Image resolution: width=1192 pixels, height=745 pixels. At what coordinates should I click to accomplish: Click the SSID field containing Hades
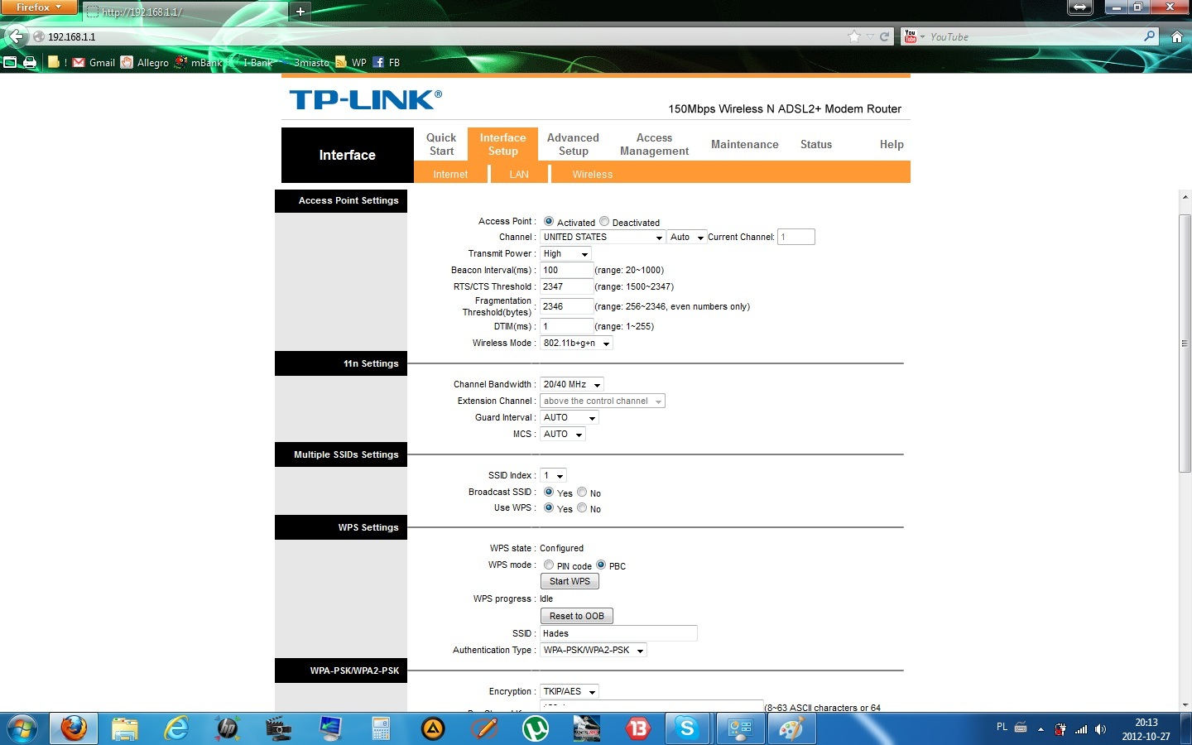tap(618, 633)
